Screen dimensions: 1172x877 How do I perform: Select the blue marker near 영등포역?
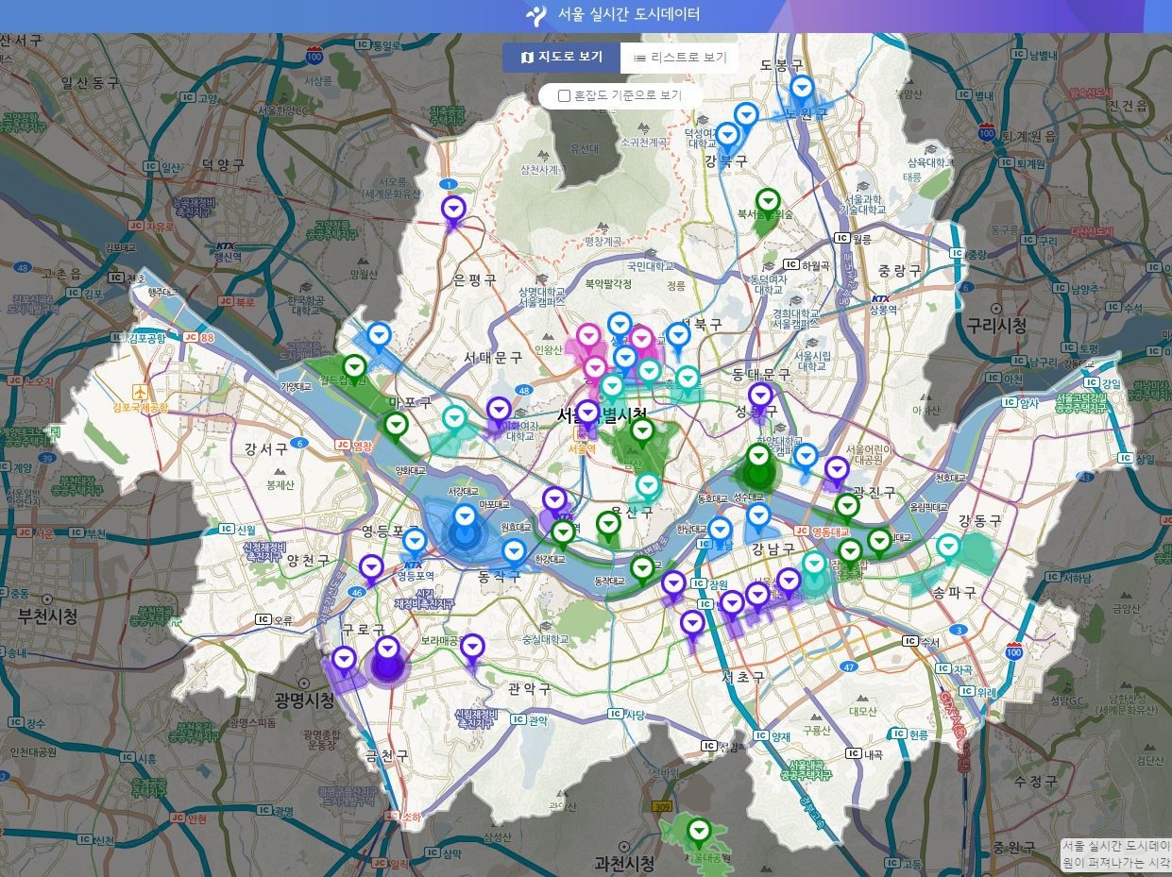point(415,544)
